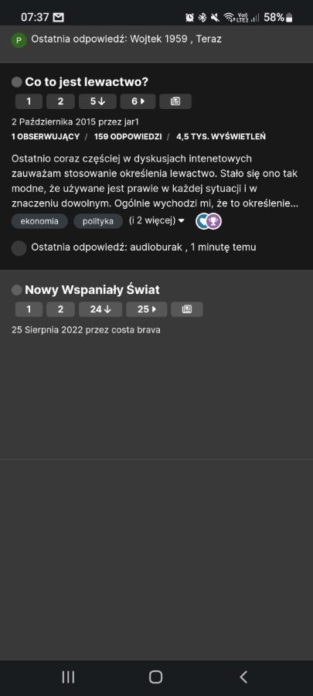Open the "Co to jest lewactwo?" topic

pyautogui.click(x=87, y=82)
